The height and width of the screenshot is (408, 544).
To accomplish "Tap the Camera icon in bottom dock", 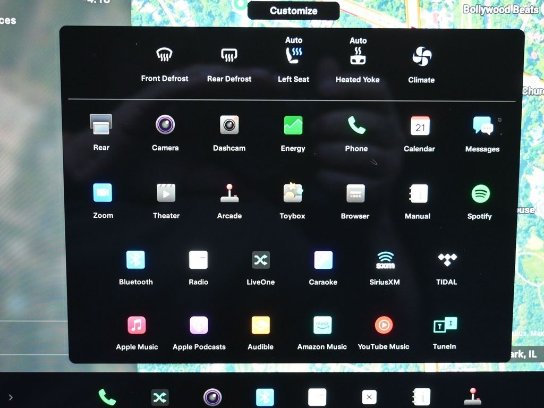I will coord(212,397).
